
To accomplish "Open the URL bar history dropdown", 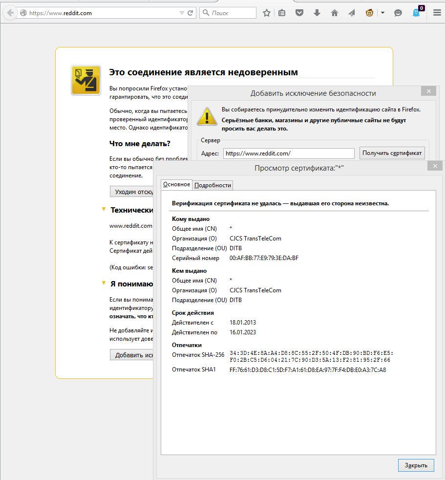I will (x=182, y=13).
